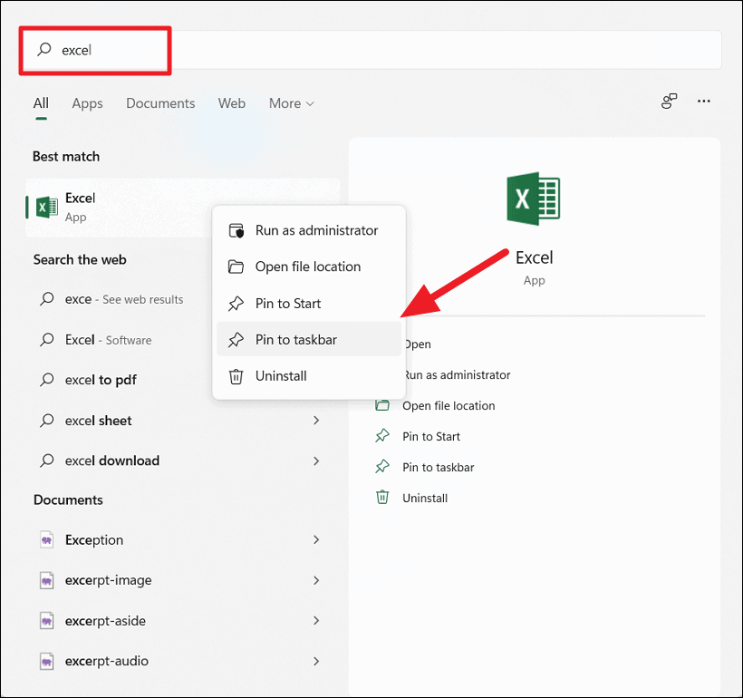The height and width of the screenshot is (698, 743).
Task: Click file icon next to Exception
Action: [x=46, y=539]
